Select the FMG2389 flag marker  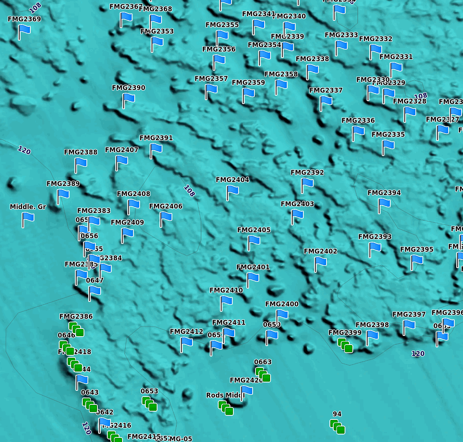[63, 197]
